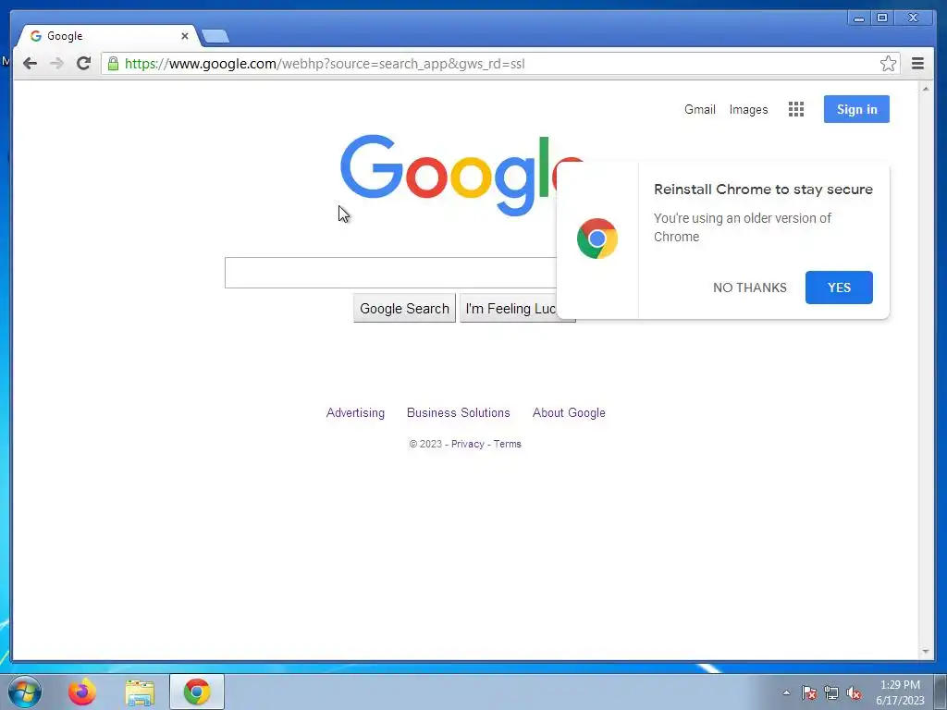Open the Windows Start menu

[x=24, y=692]
